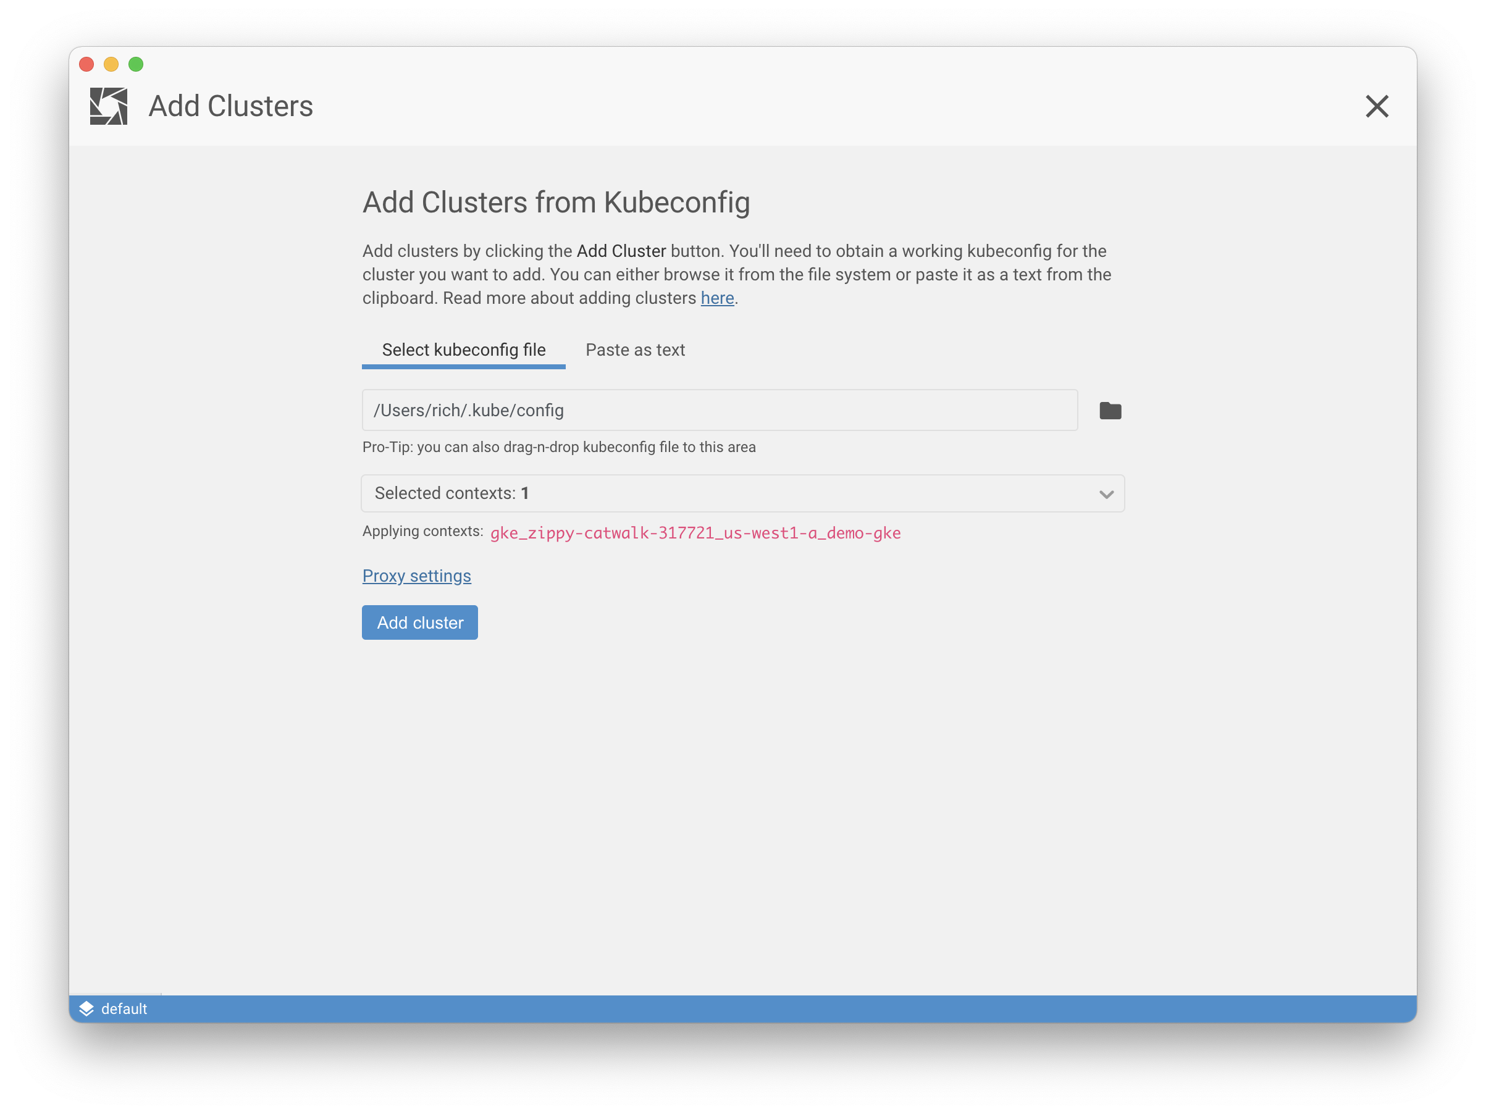The image size is (1486, 1114).
Task: Open Proxy settings
Action: pyautogui.click(x=416, y=576)
